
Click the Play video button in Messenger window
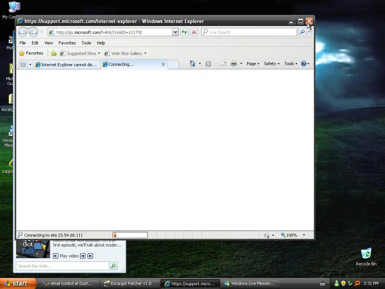[x=65, y=256]
